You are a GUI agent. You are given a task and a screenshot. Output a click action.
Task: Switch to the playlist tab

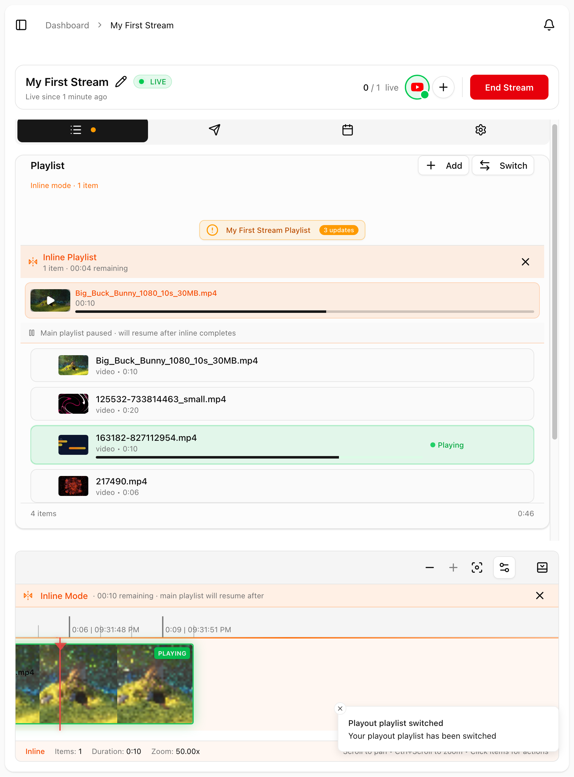[x=83, y=130]
